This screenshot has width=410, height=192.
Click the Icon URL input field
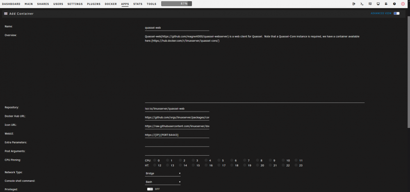pyautogui.click(x=177, y=126)
